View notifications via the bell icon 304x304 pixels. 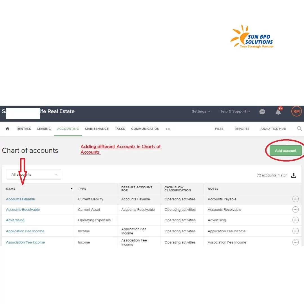tap(278, 112)
